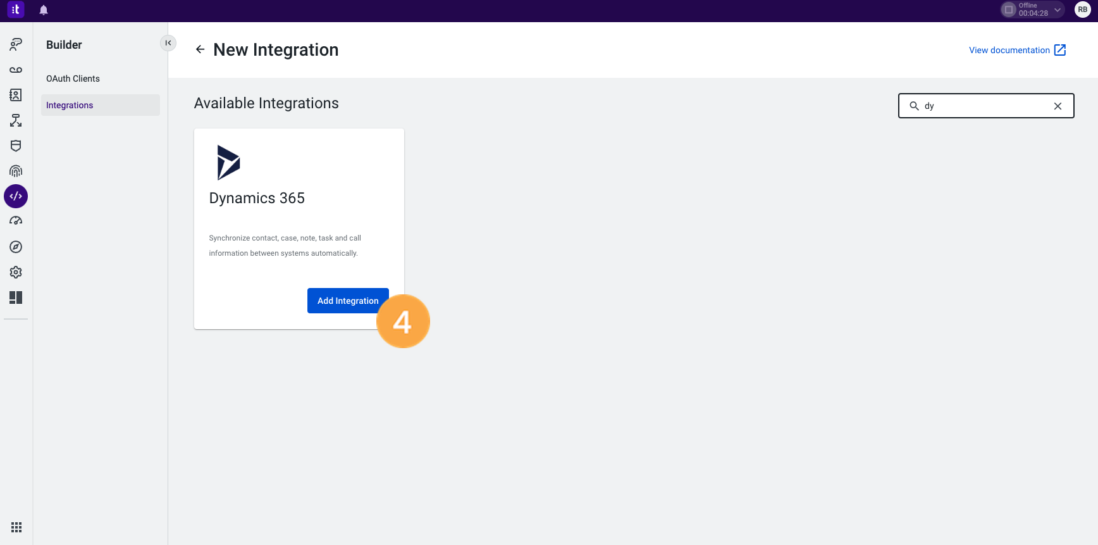Open the View documentation link
1098x545 pixels.
click(1017, 50)
